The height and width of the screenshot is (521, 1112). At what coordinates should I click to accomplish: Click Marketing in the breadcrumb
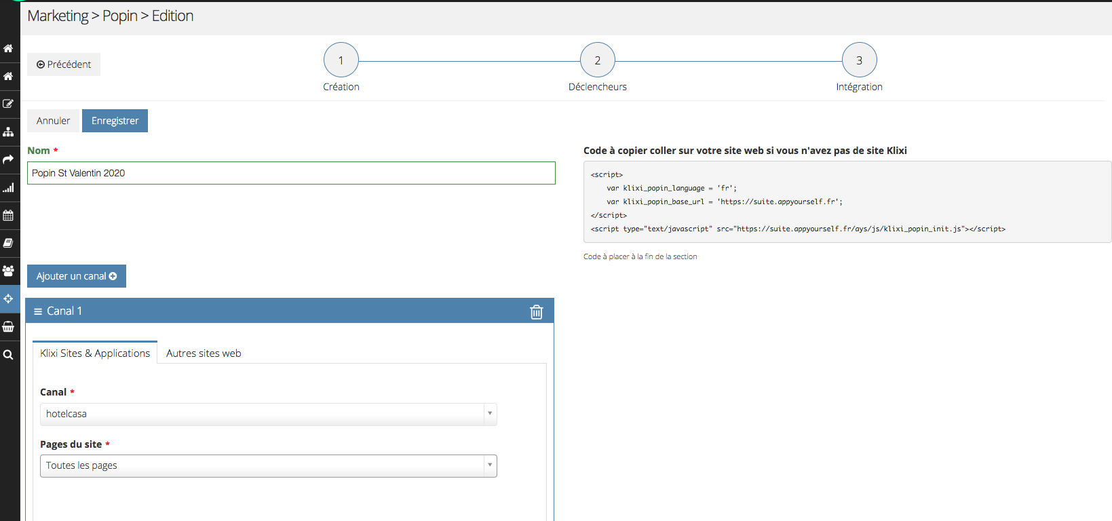[58, 16]
